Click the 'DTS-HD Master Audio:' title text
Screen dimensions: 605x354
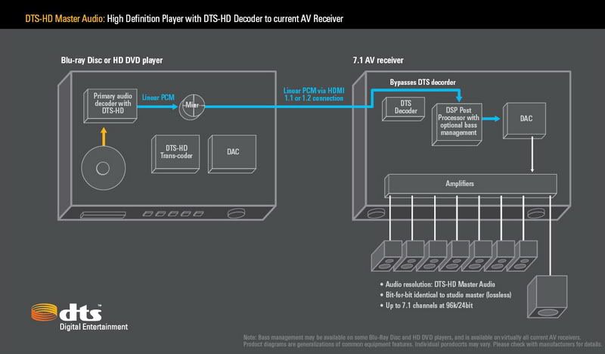65,18
